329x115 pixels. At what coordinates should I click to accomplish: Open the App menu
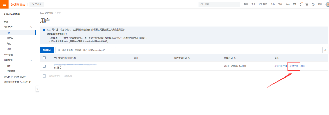click(x=288, y=4)
